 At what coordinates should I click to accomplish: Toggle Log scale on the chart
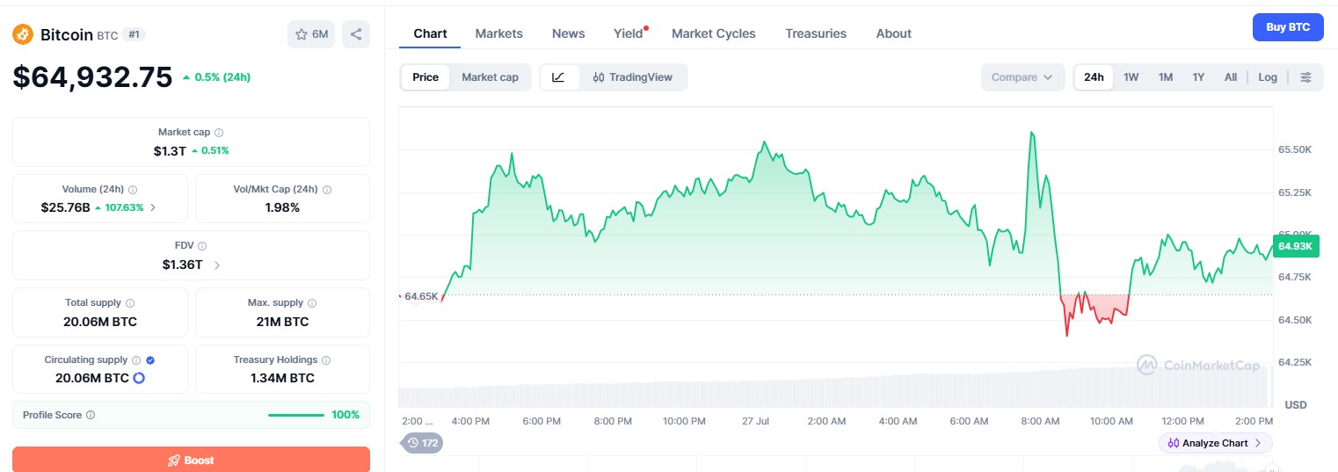point(1268,77)
